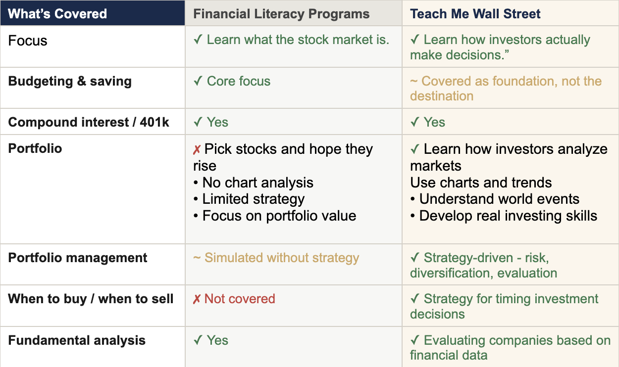619x367 pixels.
Task: Click the 'When to buy / when to sell' label
Action: tap(91, 299)
